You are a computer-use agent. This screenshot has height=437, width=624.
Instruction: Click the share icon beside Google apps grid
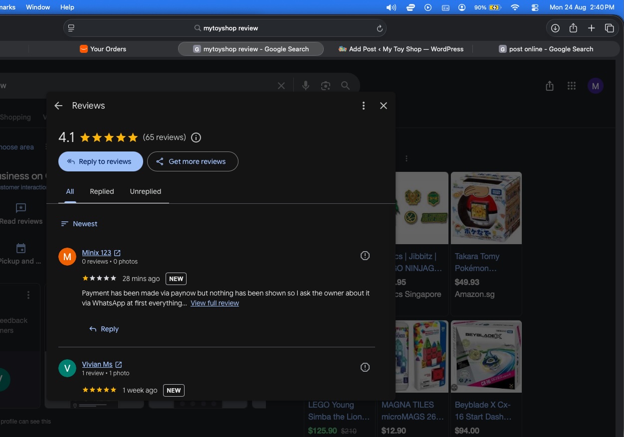tap(550, 86)
